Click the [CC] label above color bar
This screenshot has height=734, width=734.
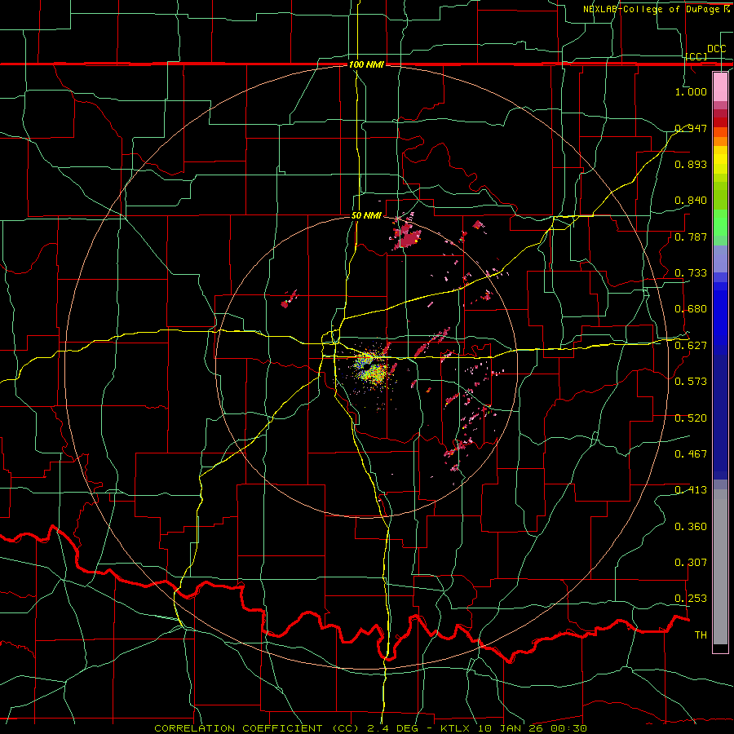click(x=696, y=56)
